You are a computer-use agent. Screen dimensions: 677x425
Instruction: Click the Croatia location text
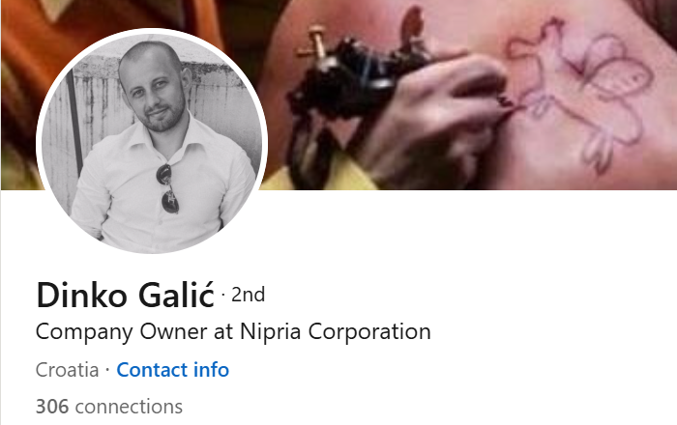click(68, 370)
